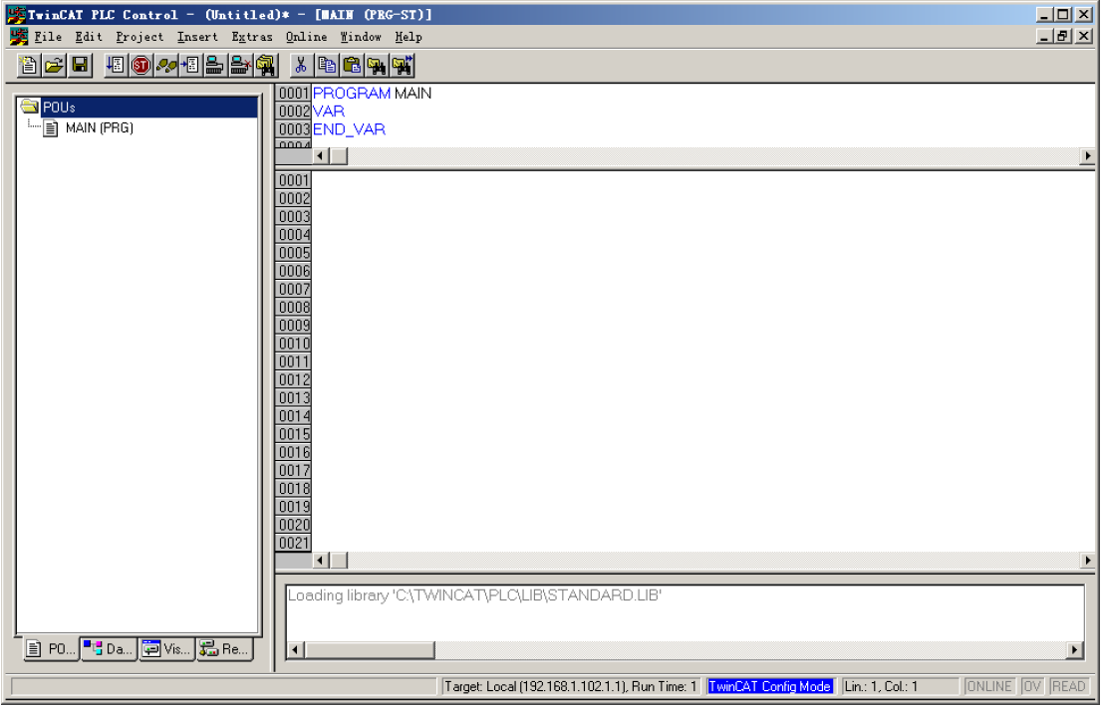Create a new project with New toolbar icon
The image size is (1102, 708).
[28, 66]
